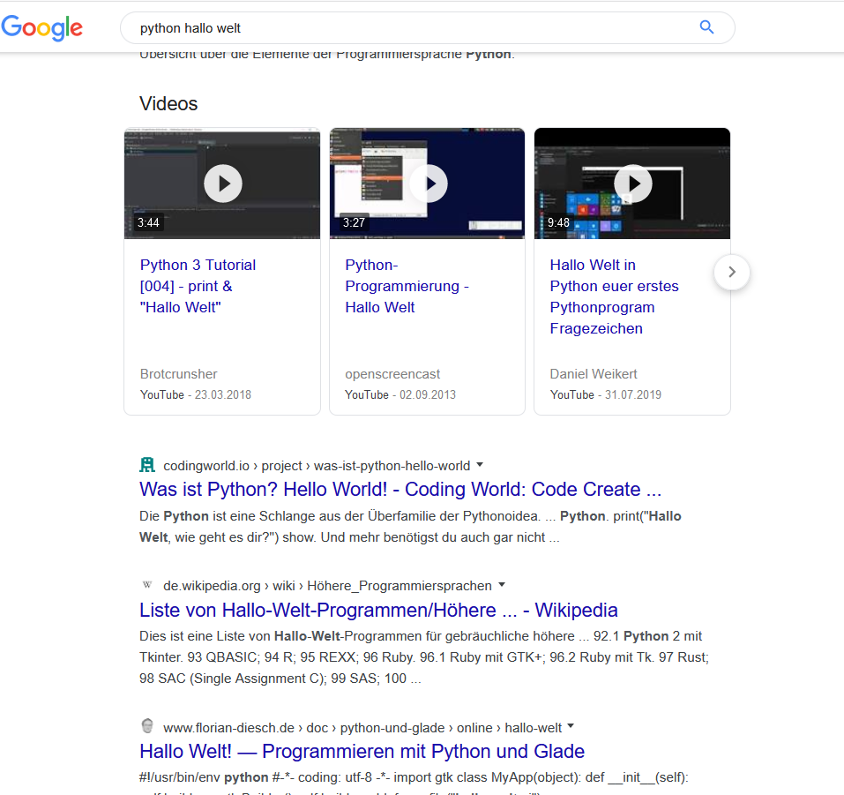Viewport: 844px width, 795px height.
Task: Play the Daniel Weikert video
Action: (x=632, y=183)
